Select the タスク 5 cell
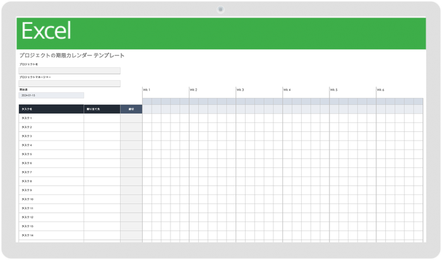 (x=51, y=154)
